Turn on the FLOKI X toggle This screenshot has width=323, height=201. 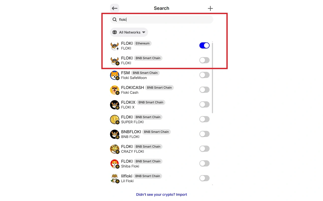point(204,105)
